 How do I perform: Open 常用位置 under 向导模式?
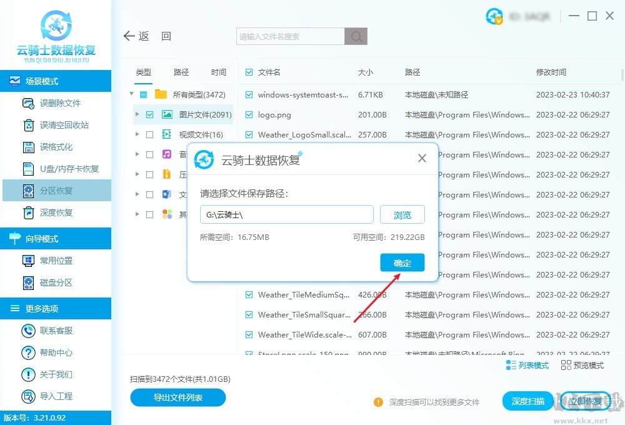28,259
